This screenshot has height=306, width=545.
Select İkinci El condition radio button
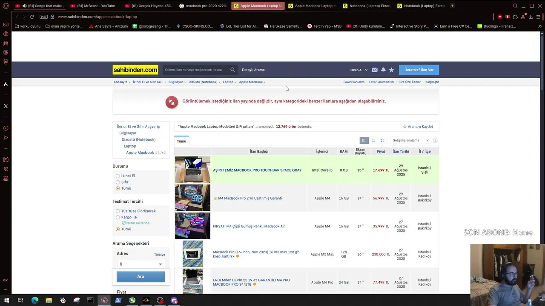[118, 176]
